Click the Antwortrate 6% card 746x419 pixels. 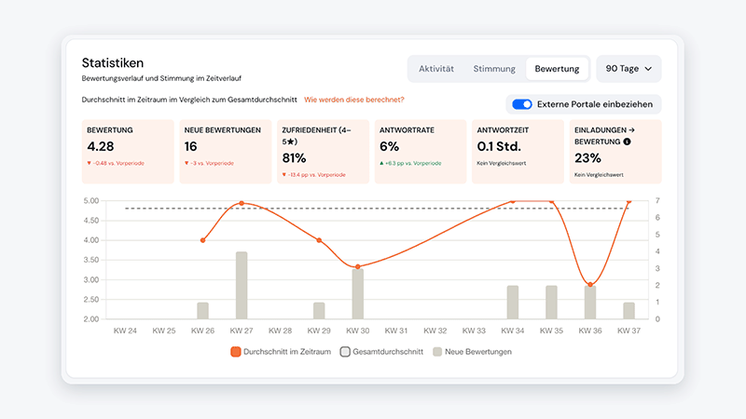point(421,152)
